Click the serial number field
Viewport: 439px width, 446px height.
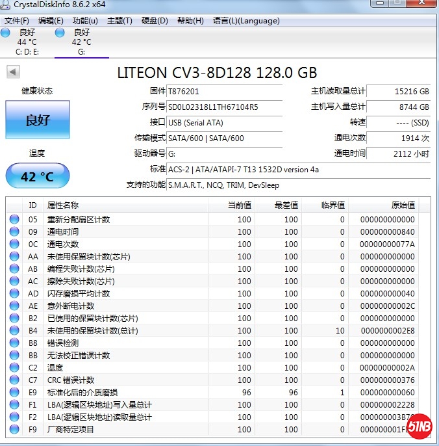[224, 107]
